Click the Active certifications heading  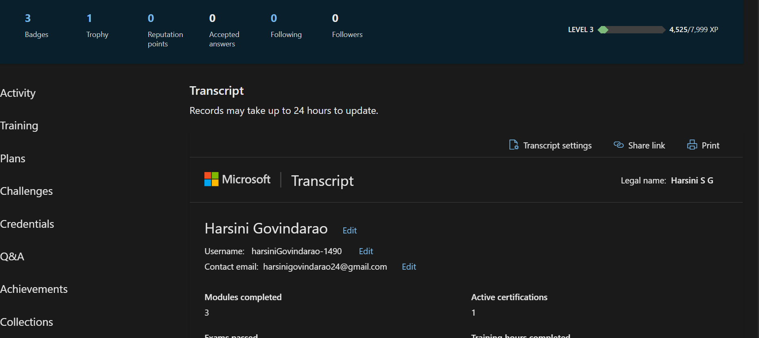(509, 297)
